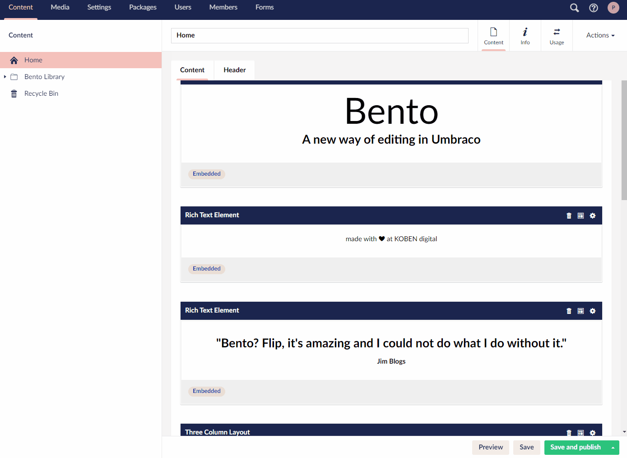Open layout icon on KOBEN digital element
Viewport: 627px width, 458px height.
pos(581,216)
